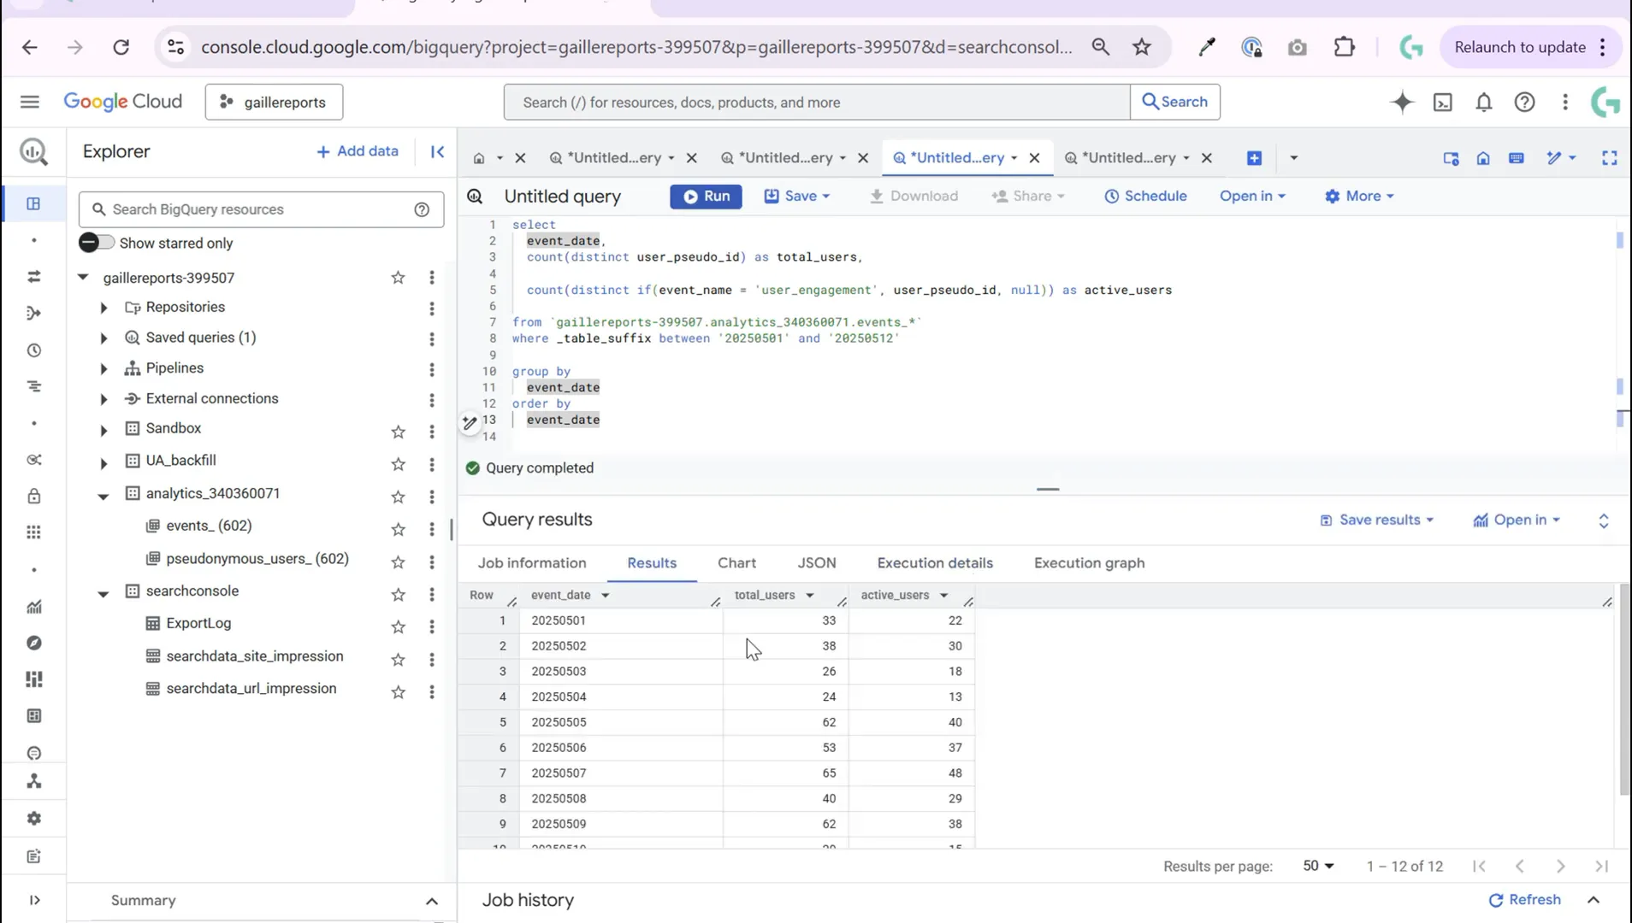Click the results vertical scrollbar
This screenshot has height=923, width=1632.
tap(1624, 689)
